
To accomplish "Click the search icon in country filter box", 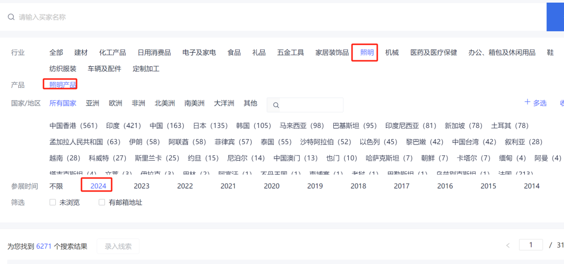I will pyautogui.click(x=276, y=105).
